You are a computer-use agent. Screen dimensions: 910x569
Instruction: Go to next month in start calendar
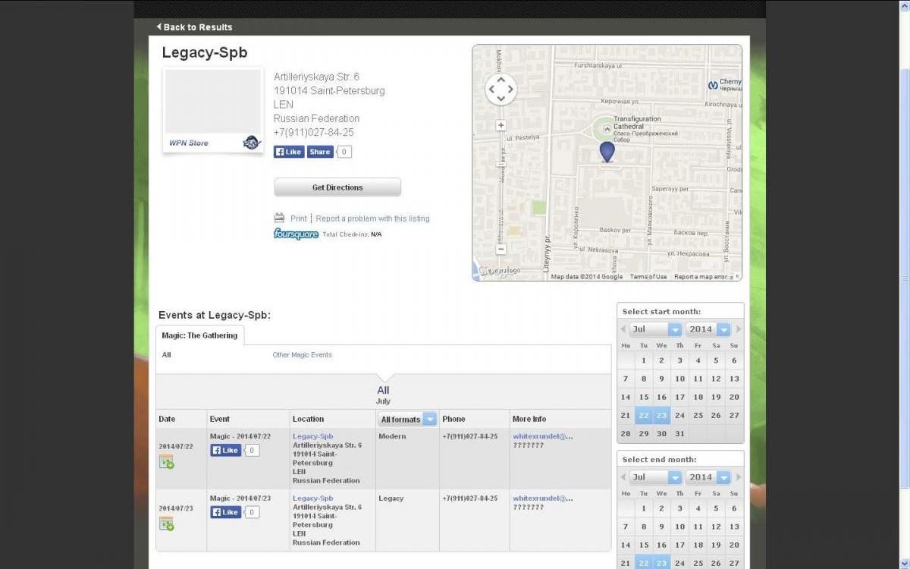[x=738, y=329]
